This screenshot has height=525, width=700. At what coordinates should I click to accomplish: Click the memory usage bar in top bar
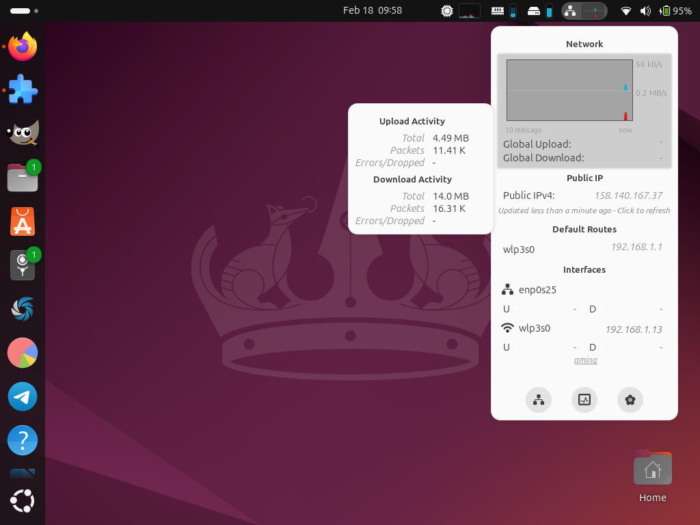point(513,11)
